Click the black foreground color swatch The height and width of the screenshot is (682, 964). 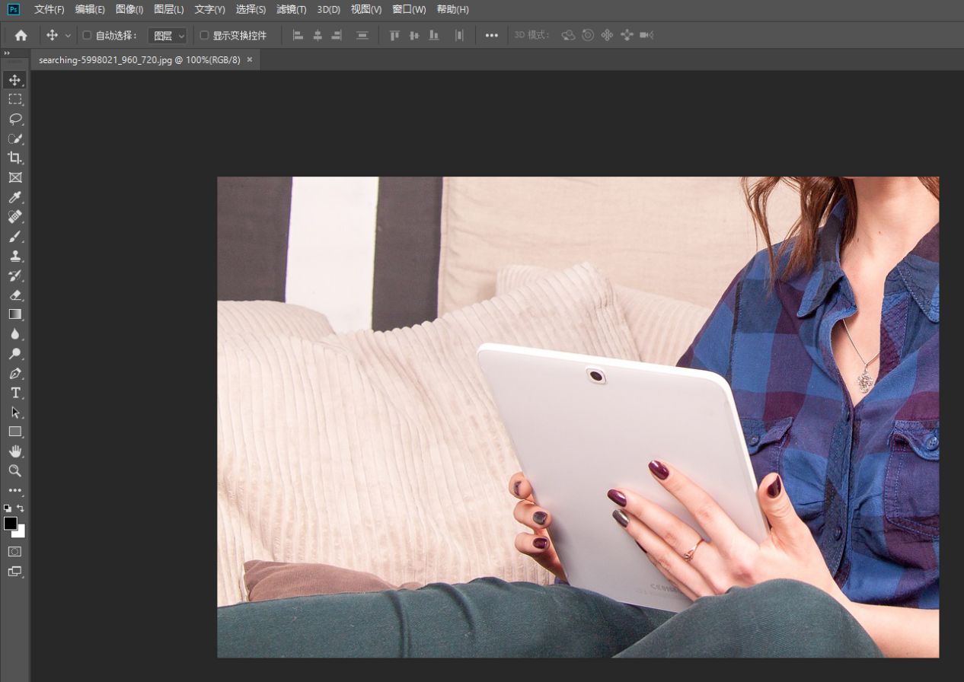point(11,523)
